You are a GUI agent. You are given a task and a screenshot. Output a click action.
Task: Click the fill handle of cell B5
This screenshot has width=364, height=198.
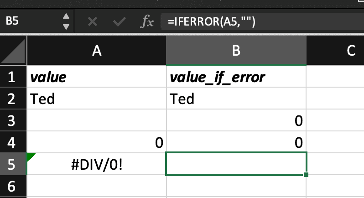(x=305, y=174)
